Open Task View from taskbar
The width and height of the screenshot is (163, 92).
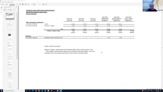click(x=30, y=91)
